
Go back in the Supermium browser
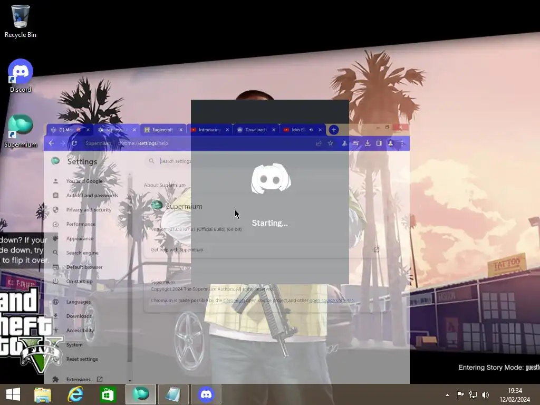[51, 143]
